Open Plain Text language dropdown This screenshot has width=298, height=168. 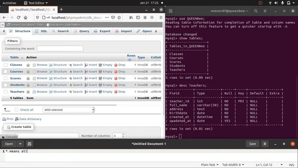click(x=210, y=165)
